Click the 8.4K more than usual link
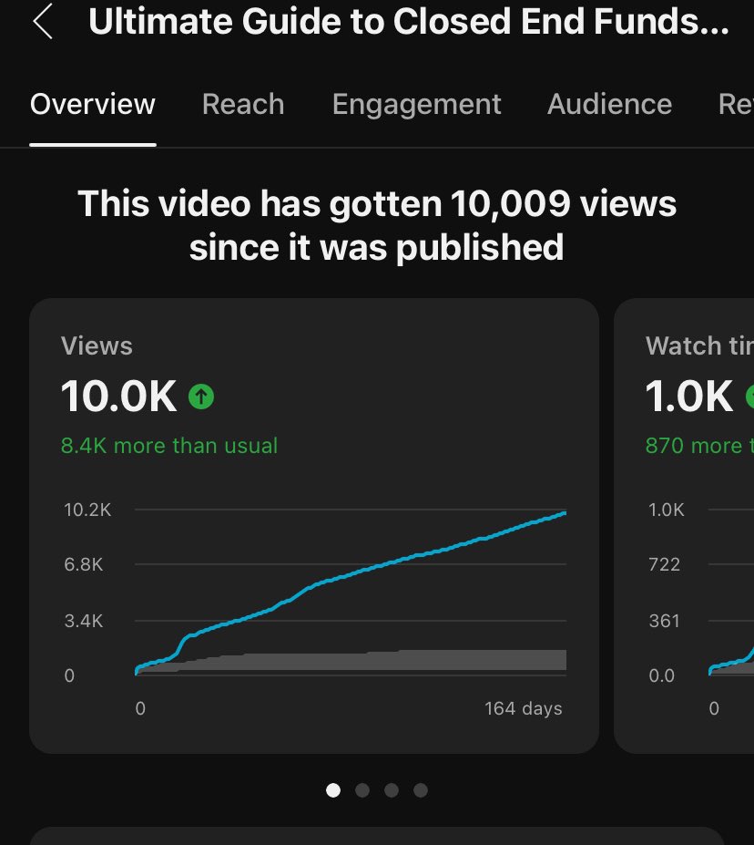Screen dimensions: 754x845 (168, 446)
